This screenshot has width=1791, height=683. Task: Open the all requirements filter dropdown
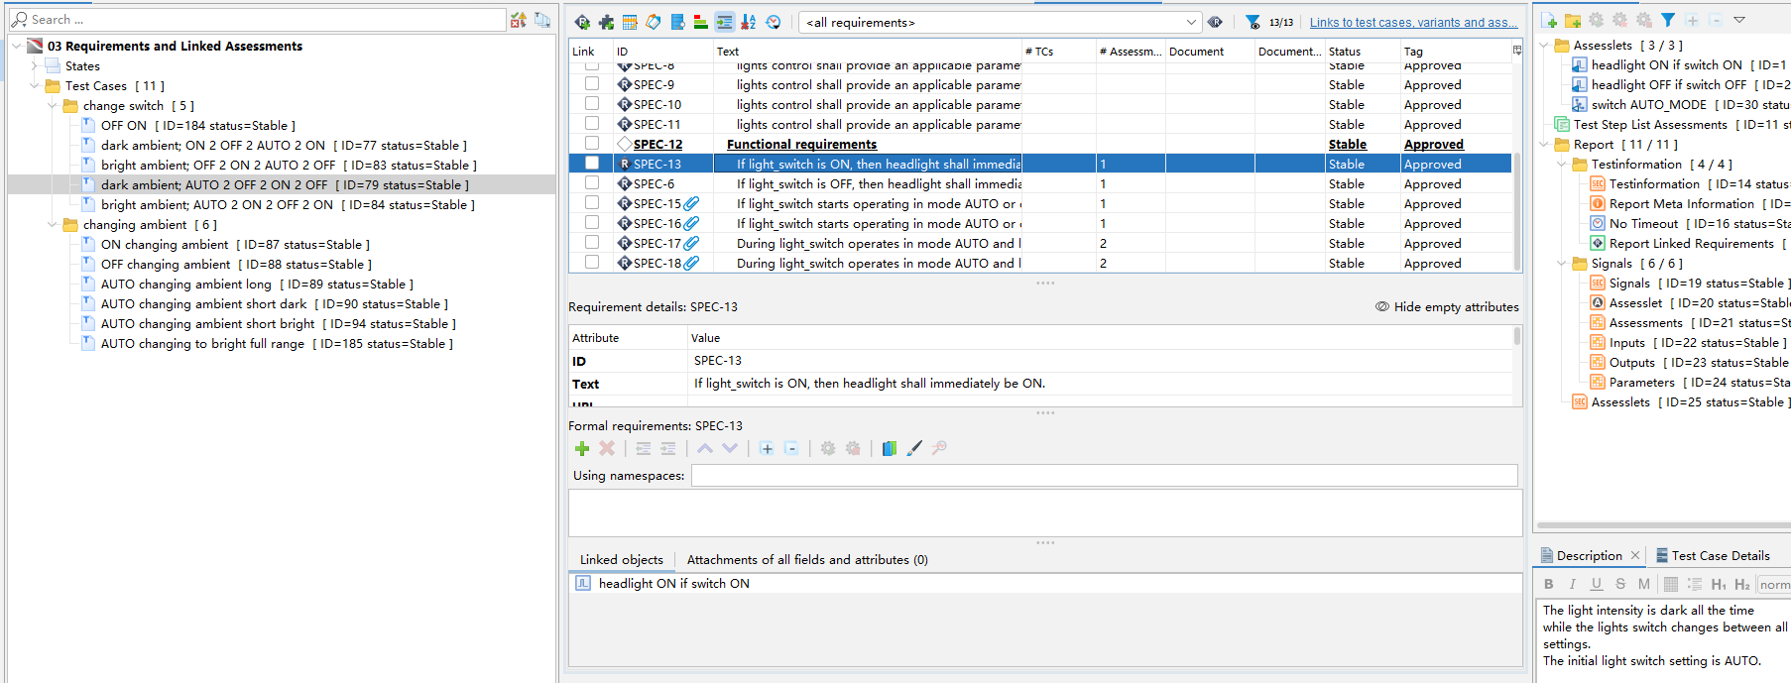coord(1002,22)
